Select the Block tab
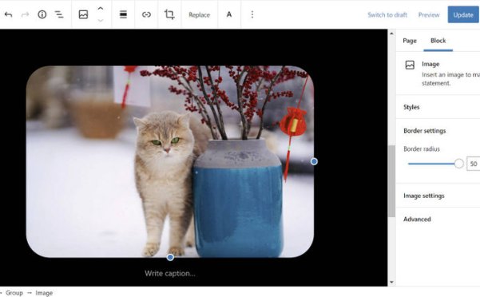Image resolution: width=480 pixels, height=297 pixels. pos(438,41)
